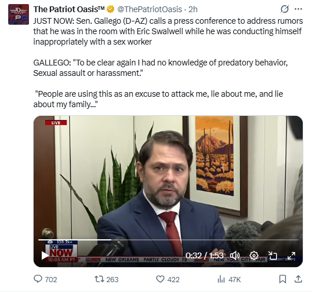The image size is (312, 292).
Task: Share the post via upload arrow icon
Action: 298,279
